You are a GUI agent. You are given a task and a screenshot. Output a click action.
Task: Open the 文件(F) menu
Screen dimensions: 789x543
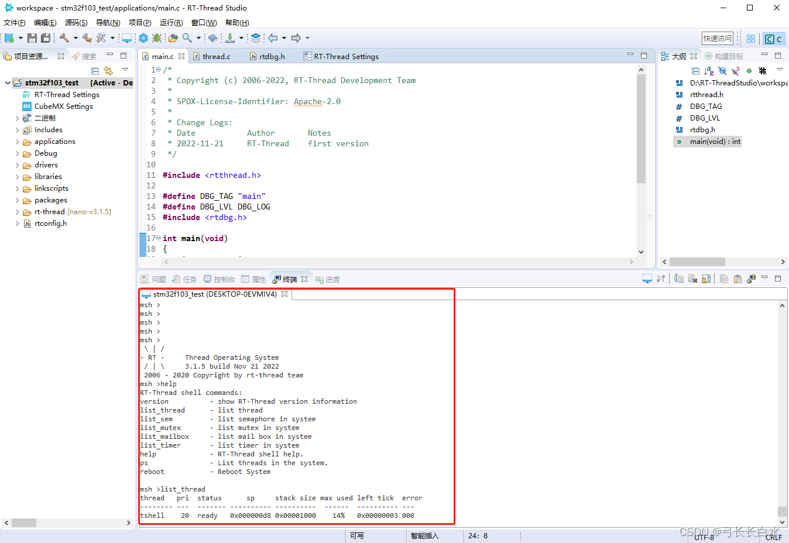coord(15,23)
